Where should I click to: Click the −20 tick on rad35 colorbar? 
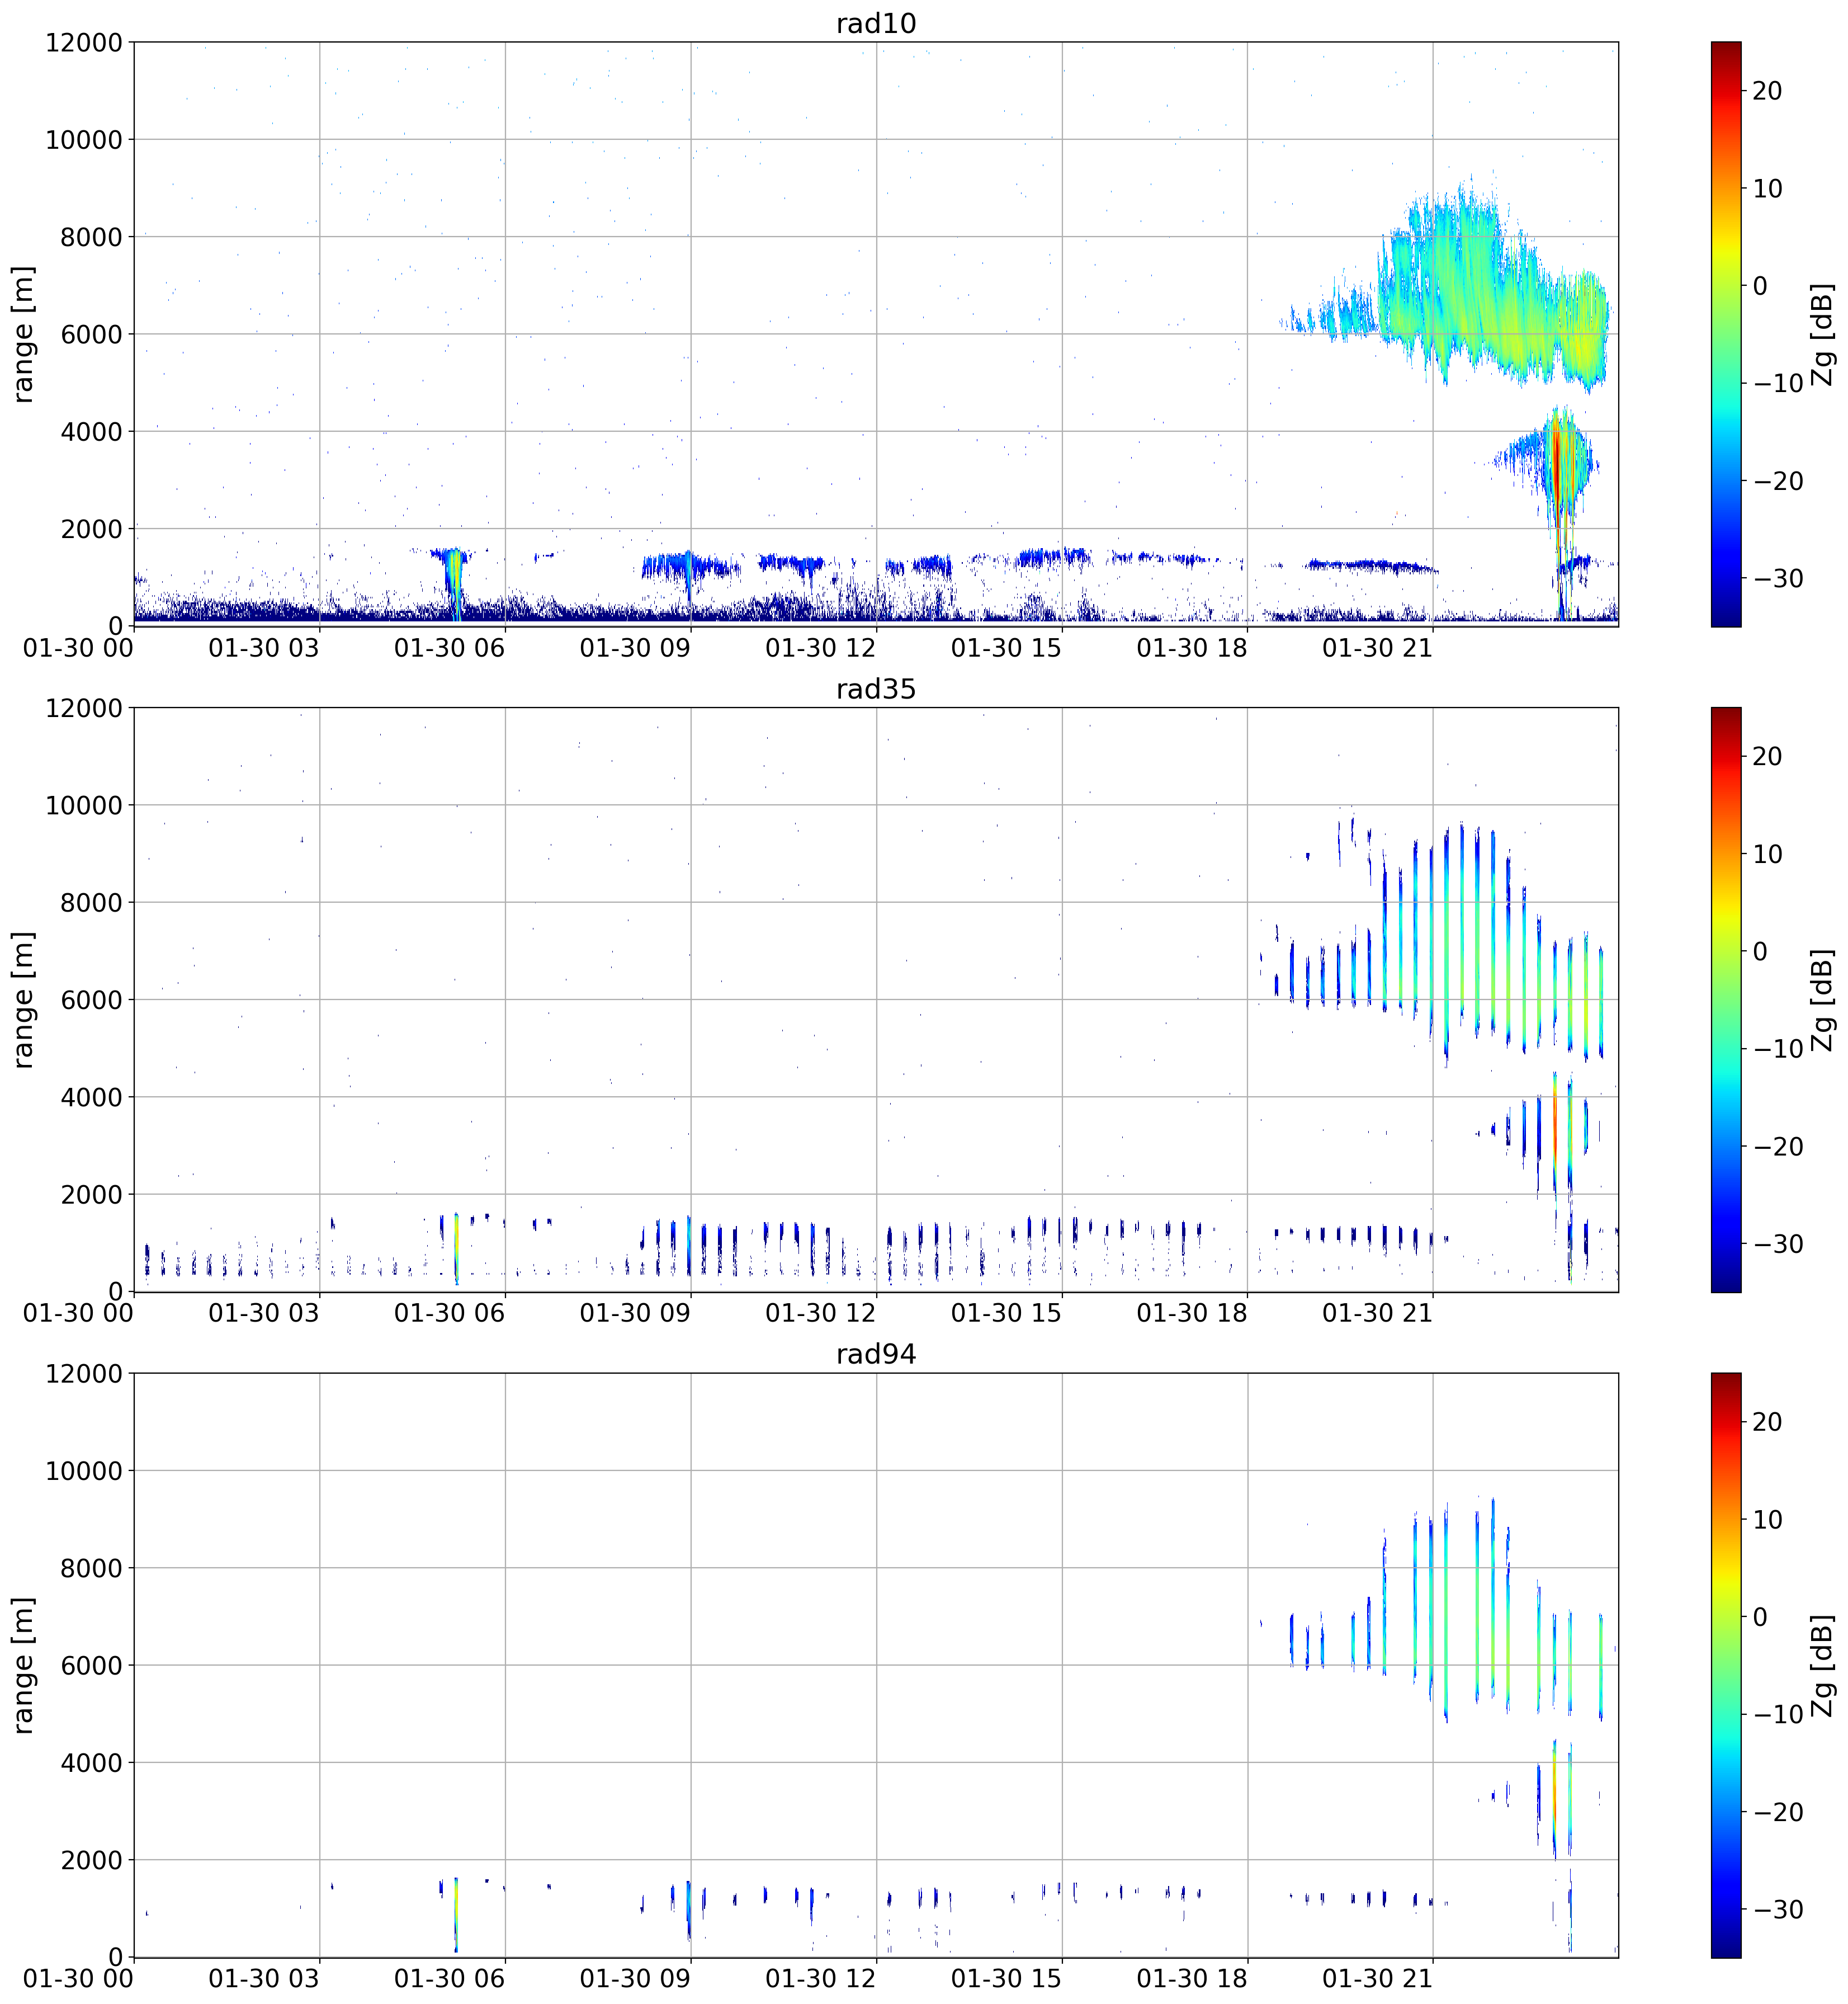tap(1778, 1147)
